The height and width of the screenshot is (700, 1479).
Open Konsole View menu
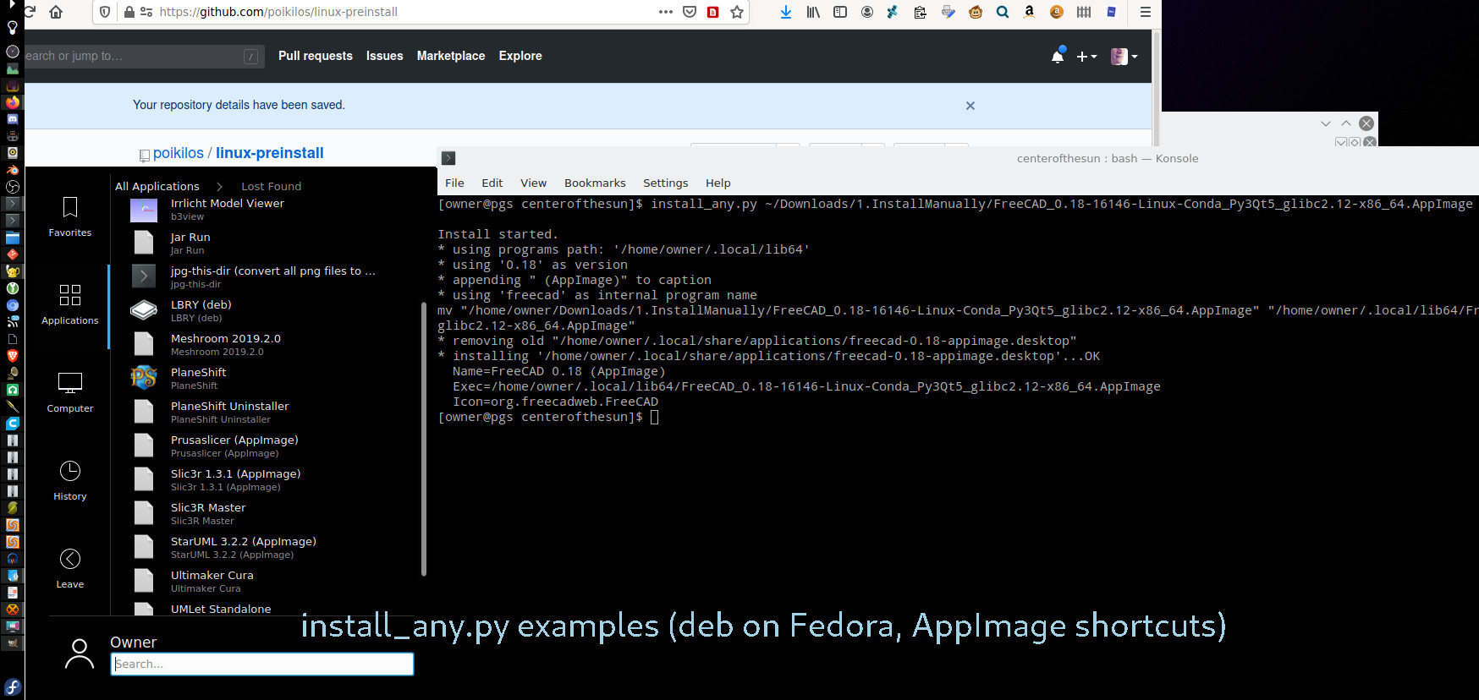533,183
